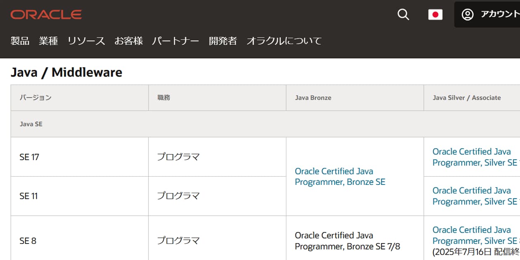Click the Java Silver / Associate column header
Viewport: 520px width, 260px height.
click(466, 98)
